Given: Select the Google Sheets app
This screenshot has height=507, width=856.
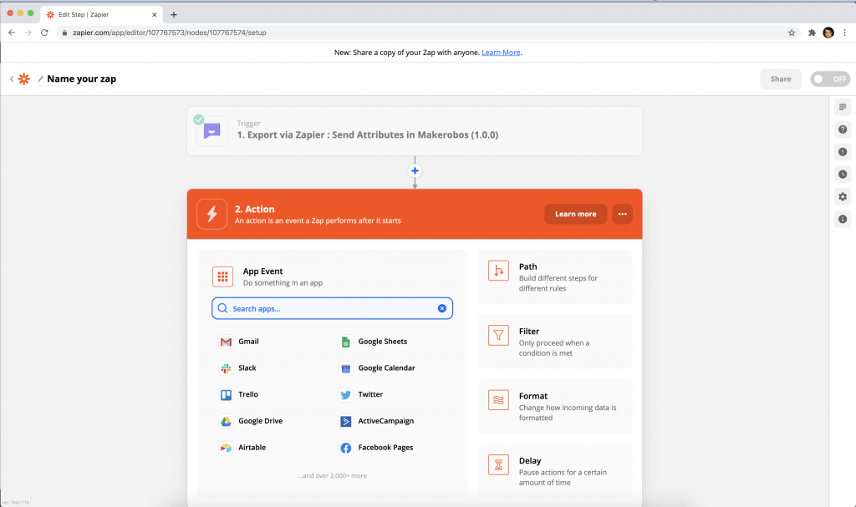Looking at the screenshot, I should pyautogui.click(x=373, y=342).
